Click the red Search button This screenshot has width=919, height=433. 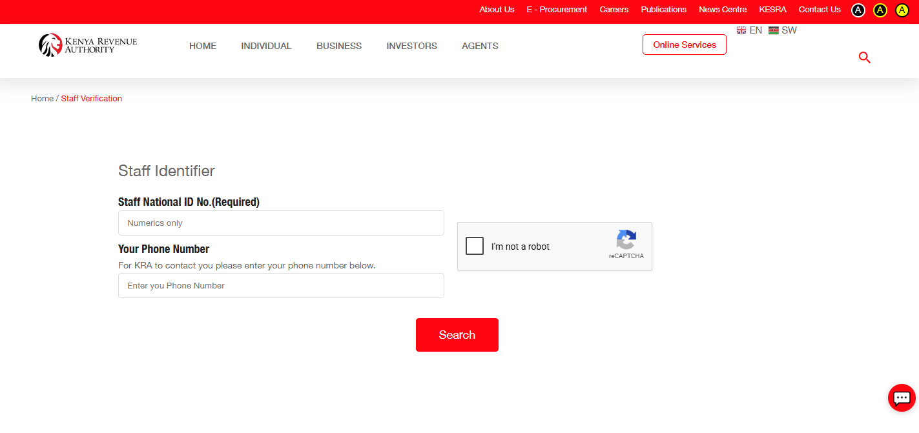coord(457,335)
